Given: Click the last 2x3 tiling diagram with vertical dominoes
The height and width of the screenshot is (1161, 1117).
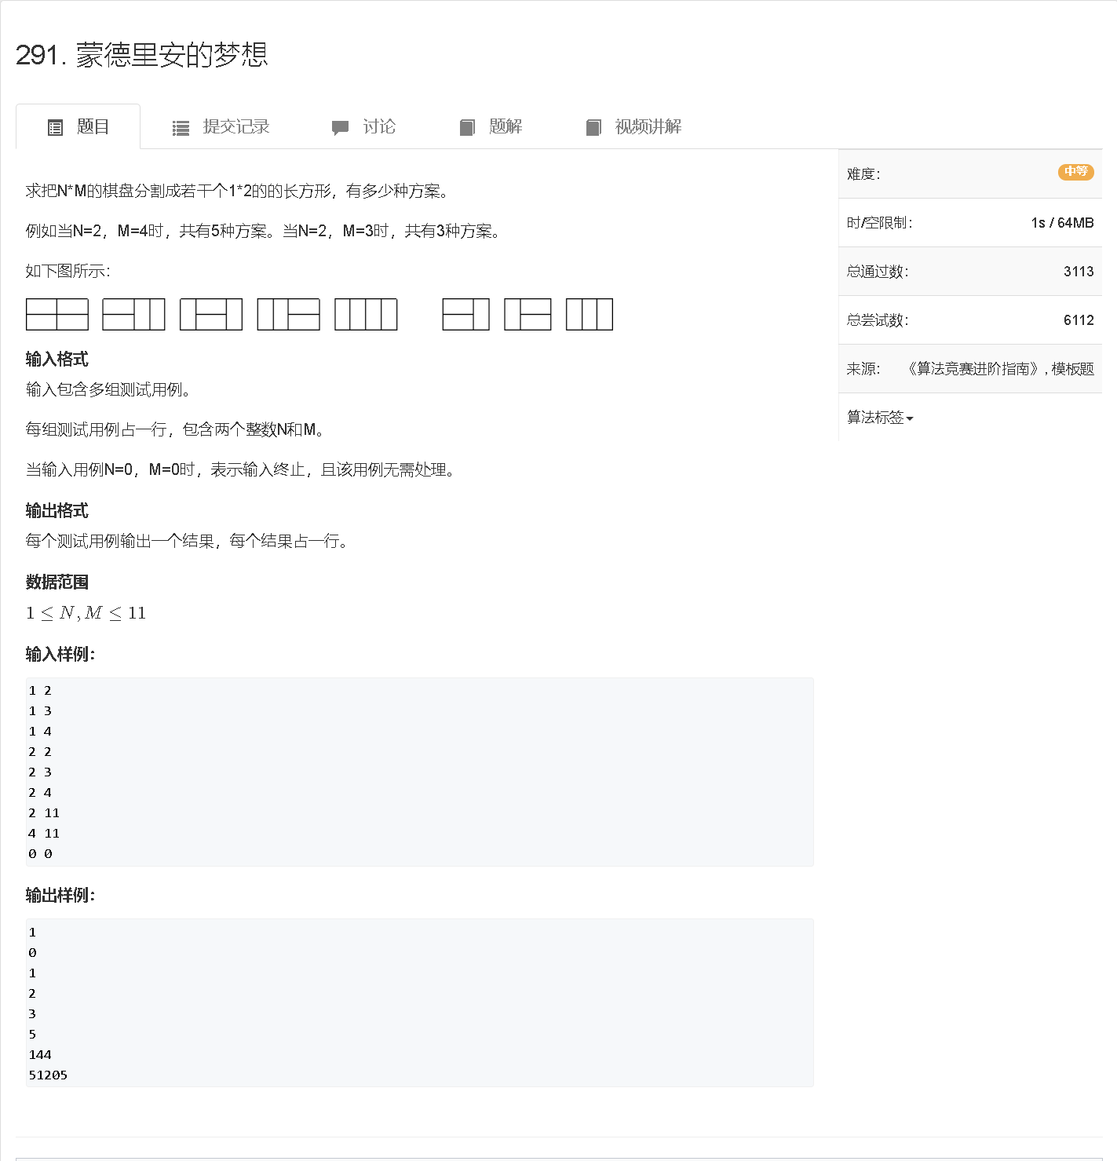Looking at the screenshot, I should [x=590, y=314].
